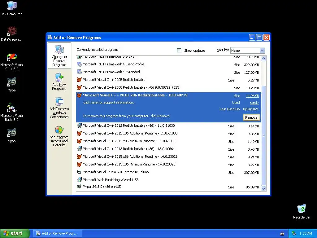Select Visual C++ 2015 x86 Additional Runtime row
Viewport: 317px width, 238px height.
coord(168,156)
